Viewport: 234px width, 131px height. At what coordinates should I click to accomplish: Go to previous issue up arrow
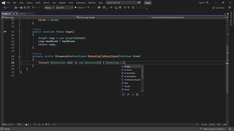35,124
